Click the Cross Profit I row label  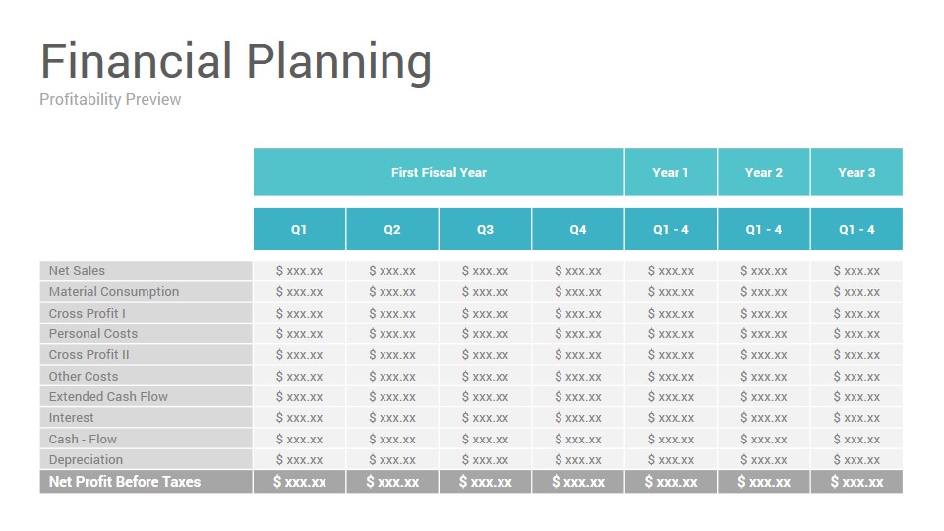tap(146, 313)
